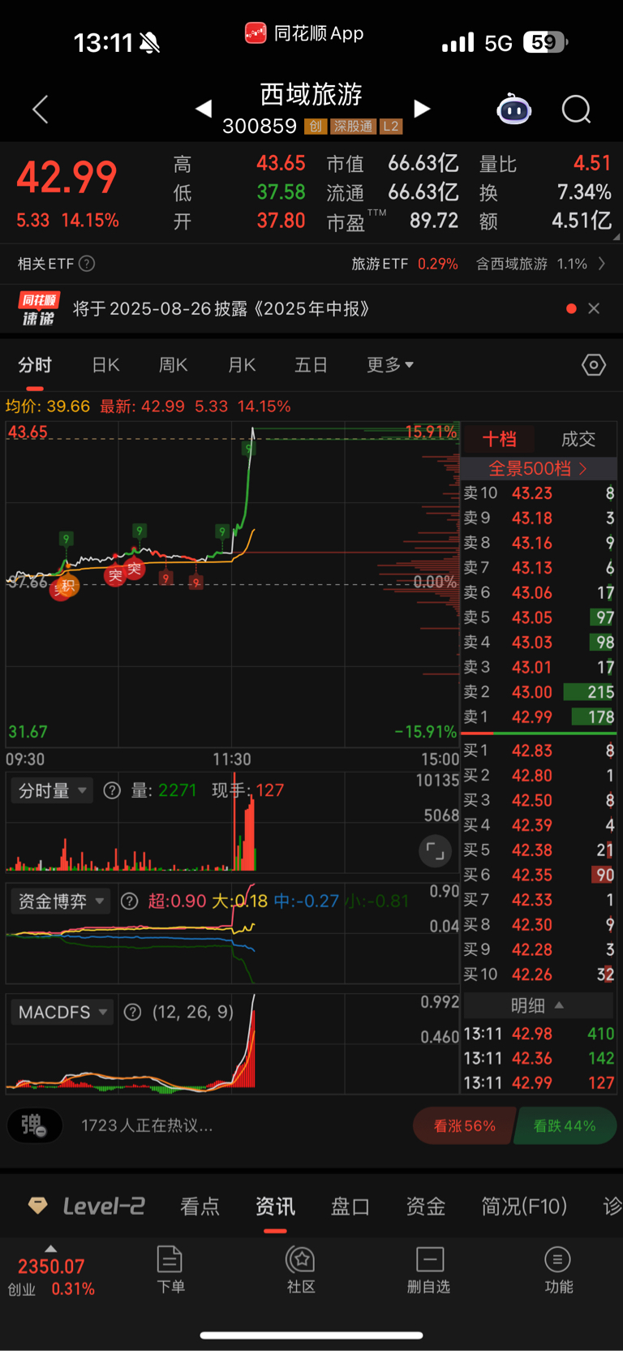Viewport: 623px width, 1351px height.
Task: Tap the 买10 price 42.26 row
Action: 539,975
